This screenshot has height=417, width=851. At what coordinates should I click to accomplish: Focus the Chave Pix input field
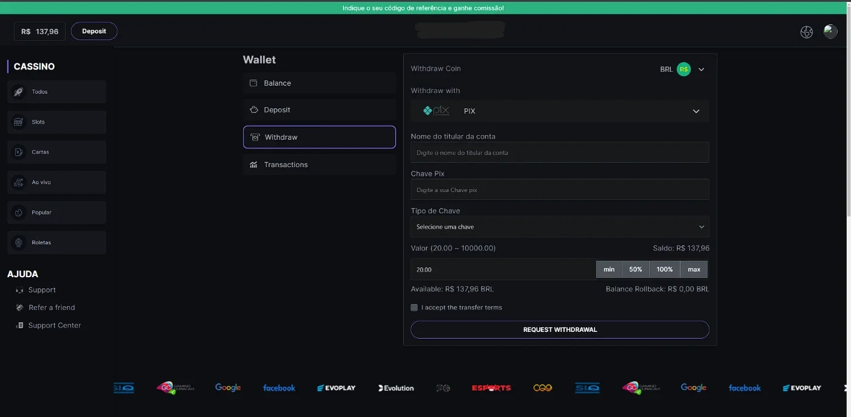(x=560, y=190)
